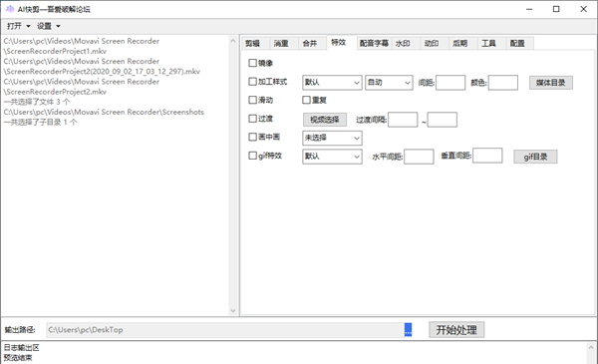Focus the 垂直间距 input field
The width and height of the screenshot is (598, 364).
point(487,156)
